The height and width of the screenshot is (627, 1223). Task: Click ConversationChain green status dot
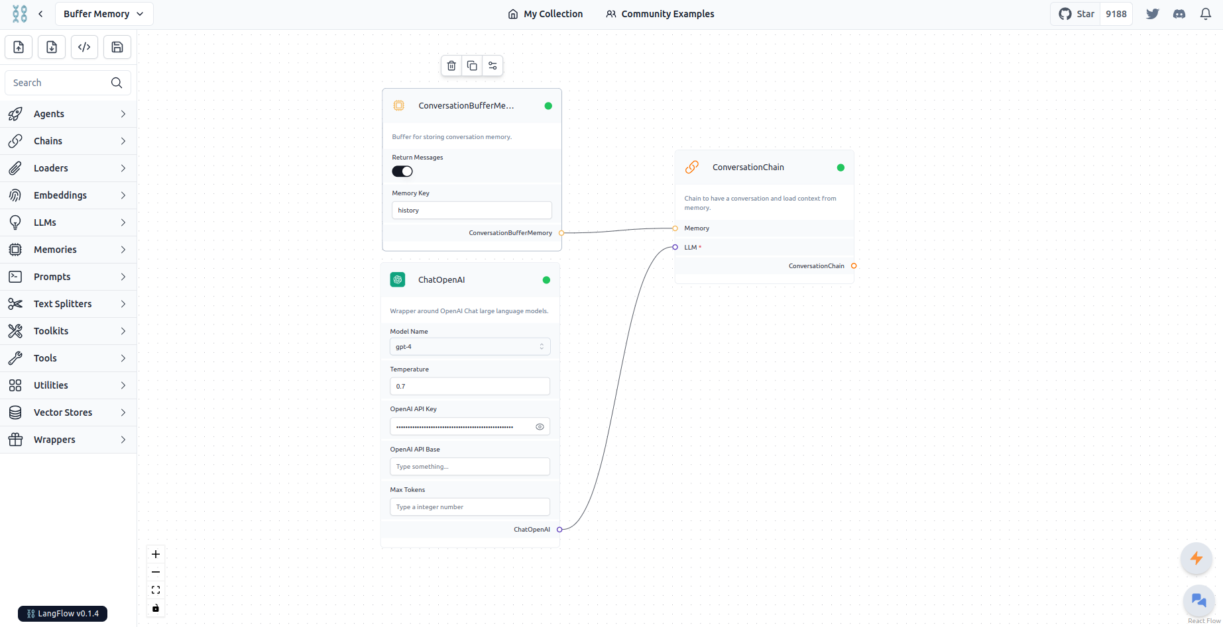[841, 168]
